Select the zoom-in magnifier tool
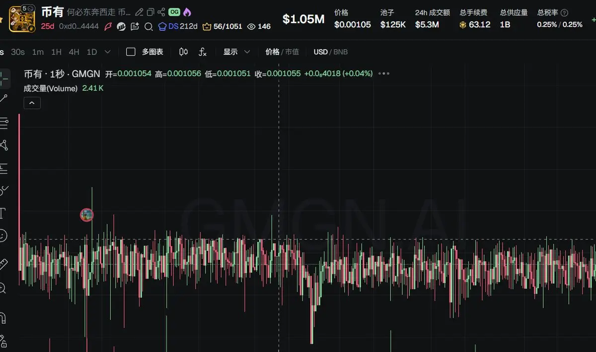This screenshot has height=352, width=596. 3,288
